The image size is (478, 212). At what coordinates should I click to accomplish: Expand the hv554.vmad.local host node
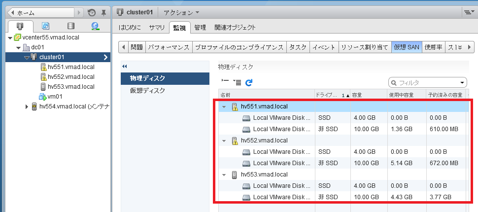coord(27,107)
